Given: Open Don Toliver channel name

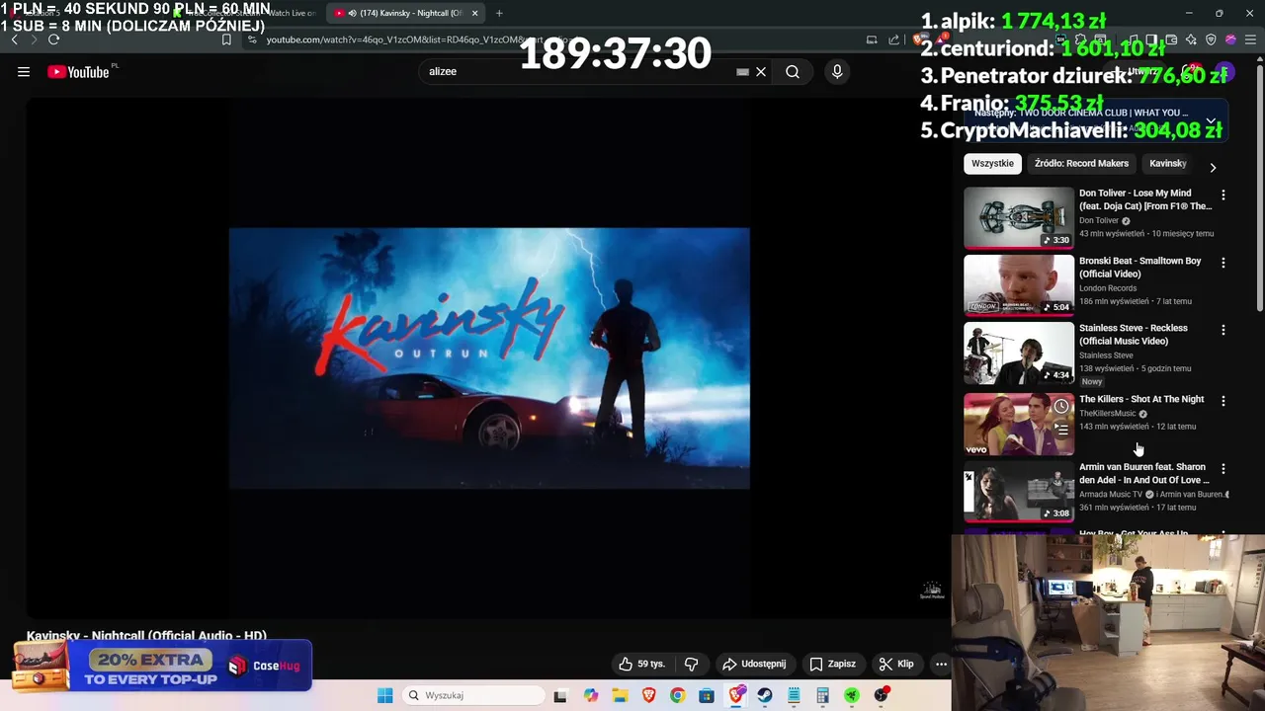Looking at the screenshot, I should [x=1099, y=221].
